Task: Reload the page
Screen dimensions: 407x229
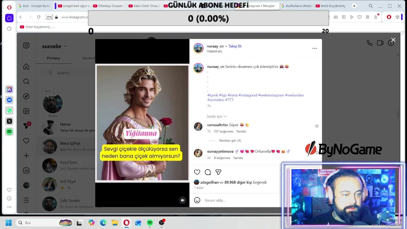Action: tap(39, 17)
